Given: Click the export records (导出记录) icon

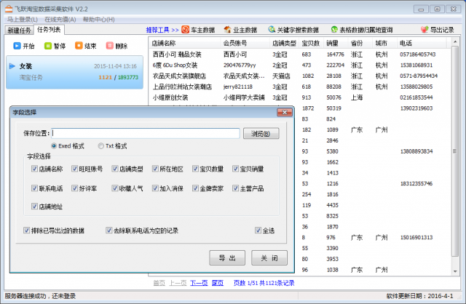Looking at the screenshot, I should tap(424, 29).
